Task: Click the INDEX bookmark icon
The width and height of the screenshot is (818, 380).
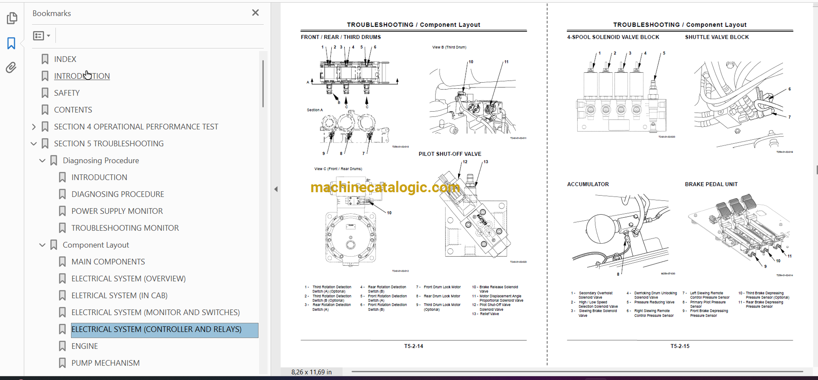Action: point(45,59)
